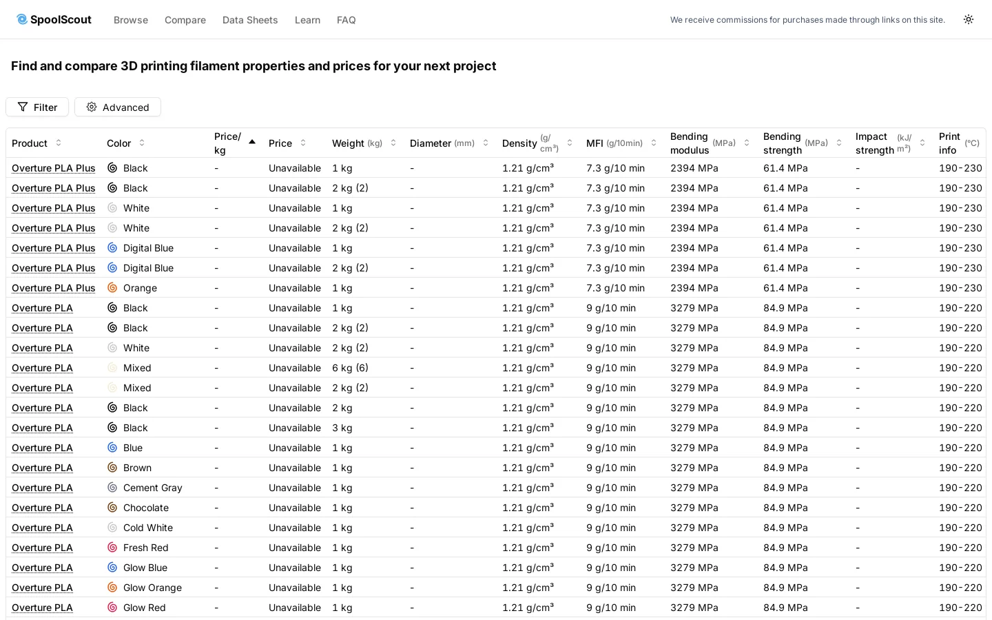Open Overture PLA link in 3 kg row

coord(42,428)
